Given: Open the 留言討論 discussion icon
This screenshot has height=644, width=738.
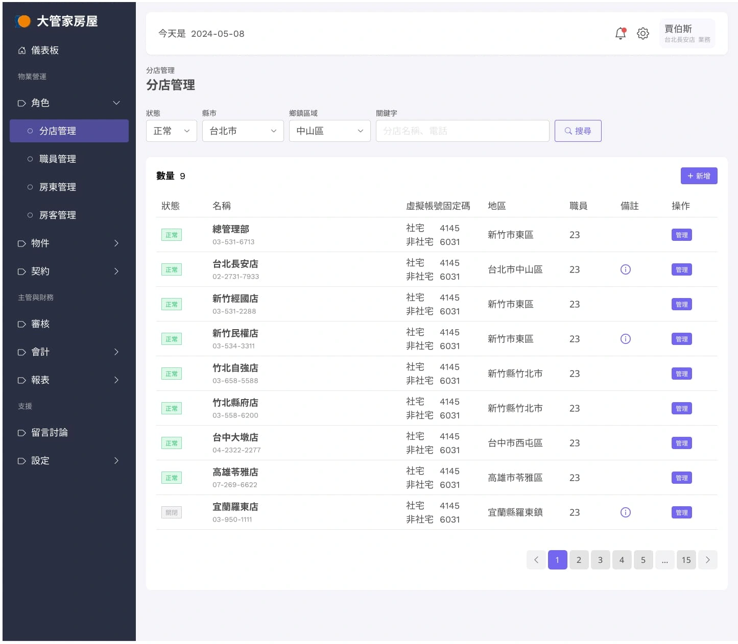Looking at the screenshot, I should click(x=21, y=432).
